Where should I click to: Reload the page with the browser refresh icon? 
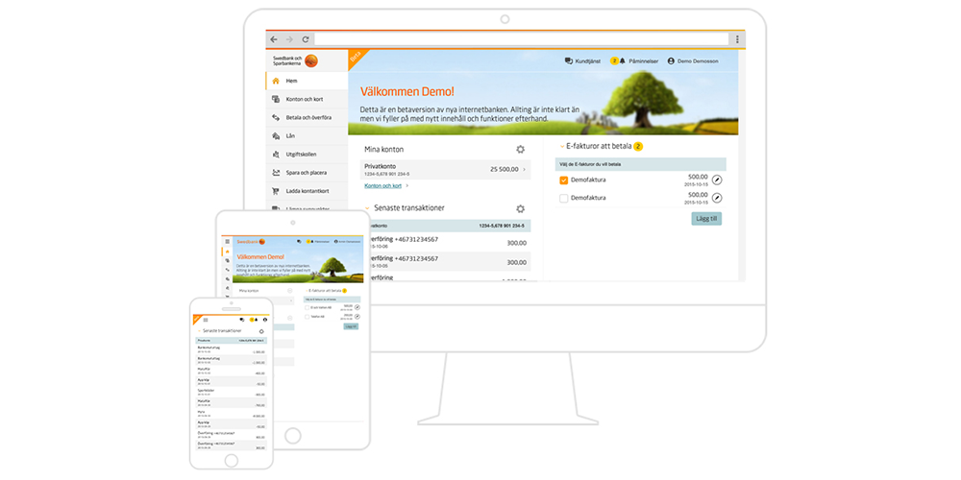click(x=304, y=39)
